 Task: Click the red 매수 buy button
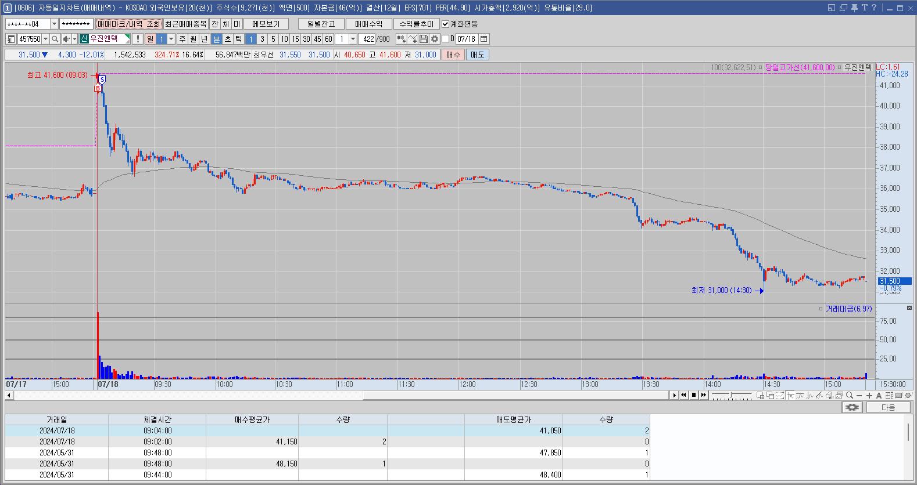point(453,55)
